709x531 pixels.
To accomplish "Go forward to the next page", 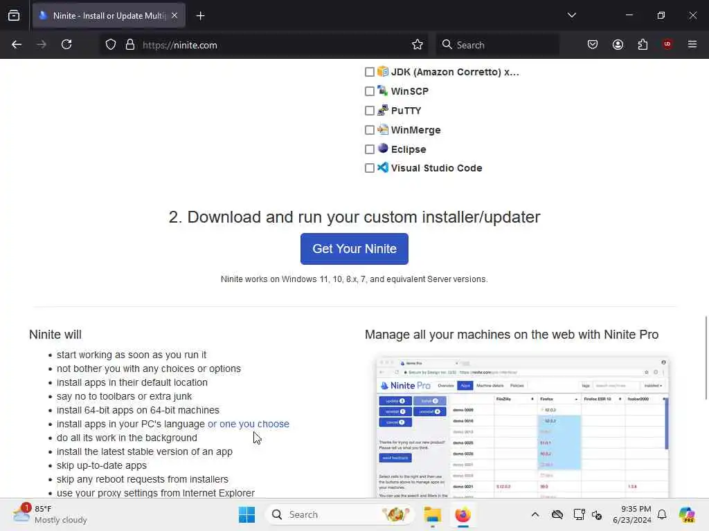I will (x=42, y=45).
